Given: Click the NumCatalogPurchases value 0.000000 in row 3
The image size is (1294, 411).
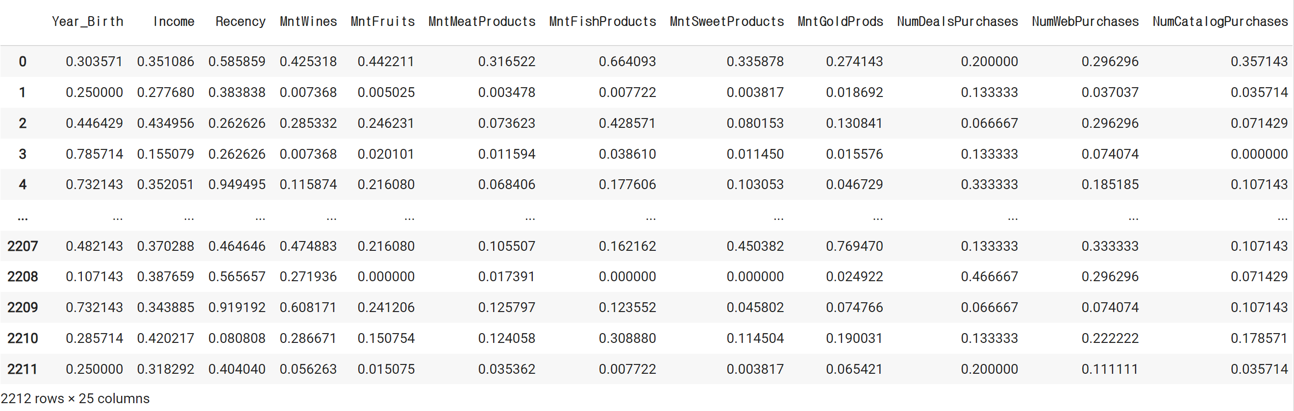Looking at the screenshot, I should (x=1259, y=154).
